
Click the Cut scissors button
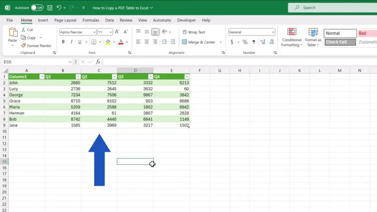[27, 29]
